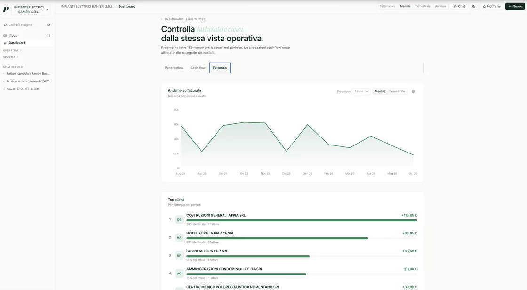Click COSTRUZIONI GENERALI APPIA SRL client name
Screen dimensions: 527x290
click(216, 215)
